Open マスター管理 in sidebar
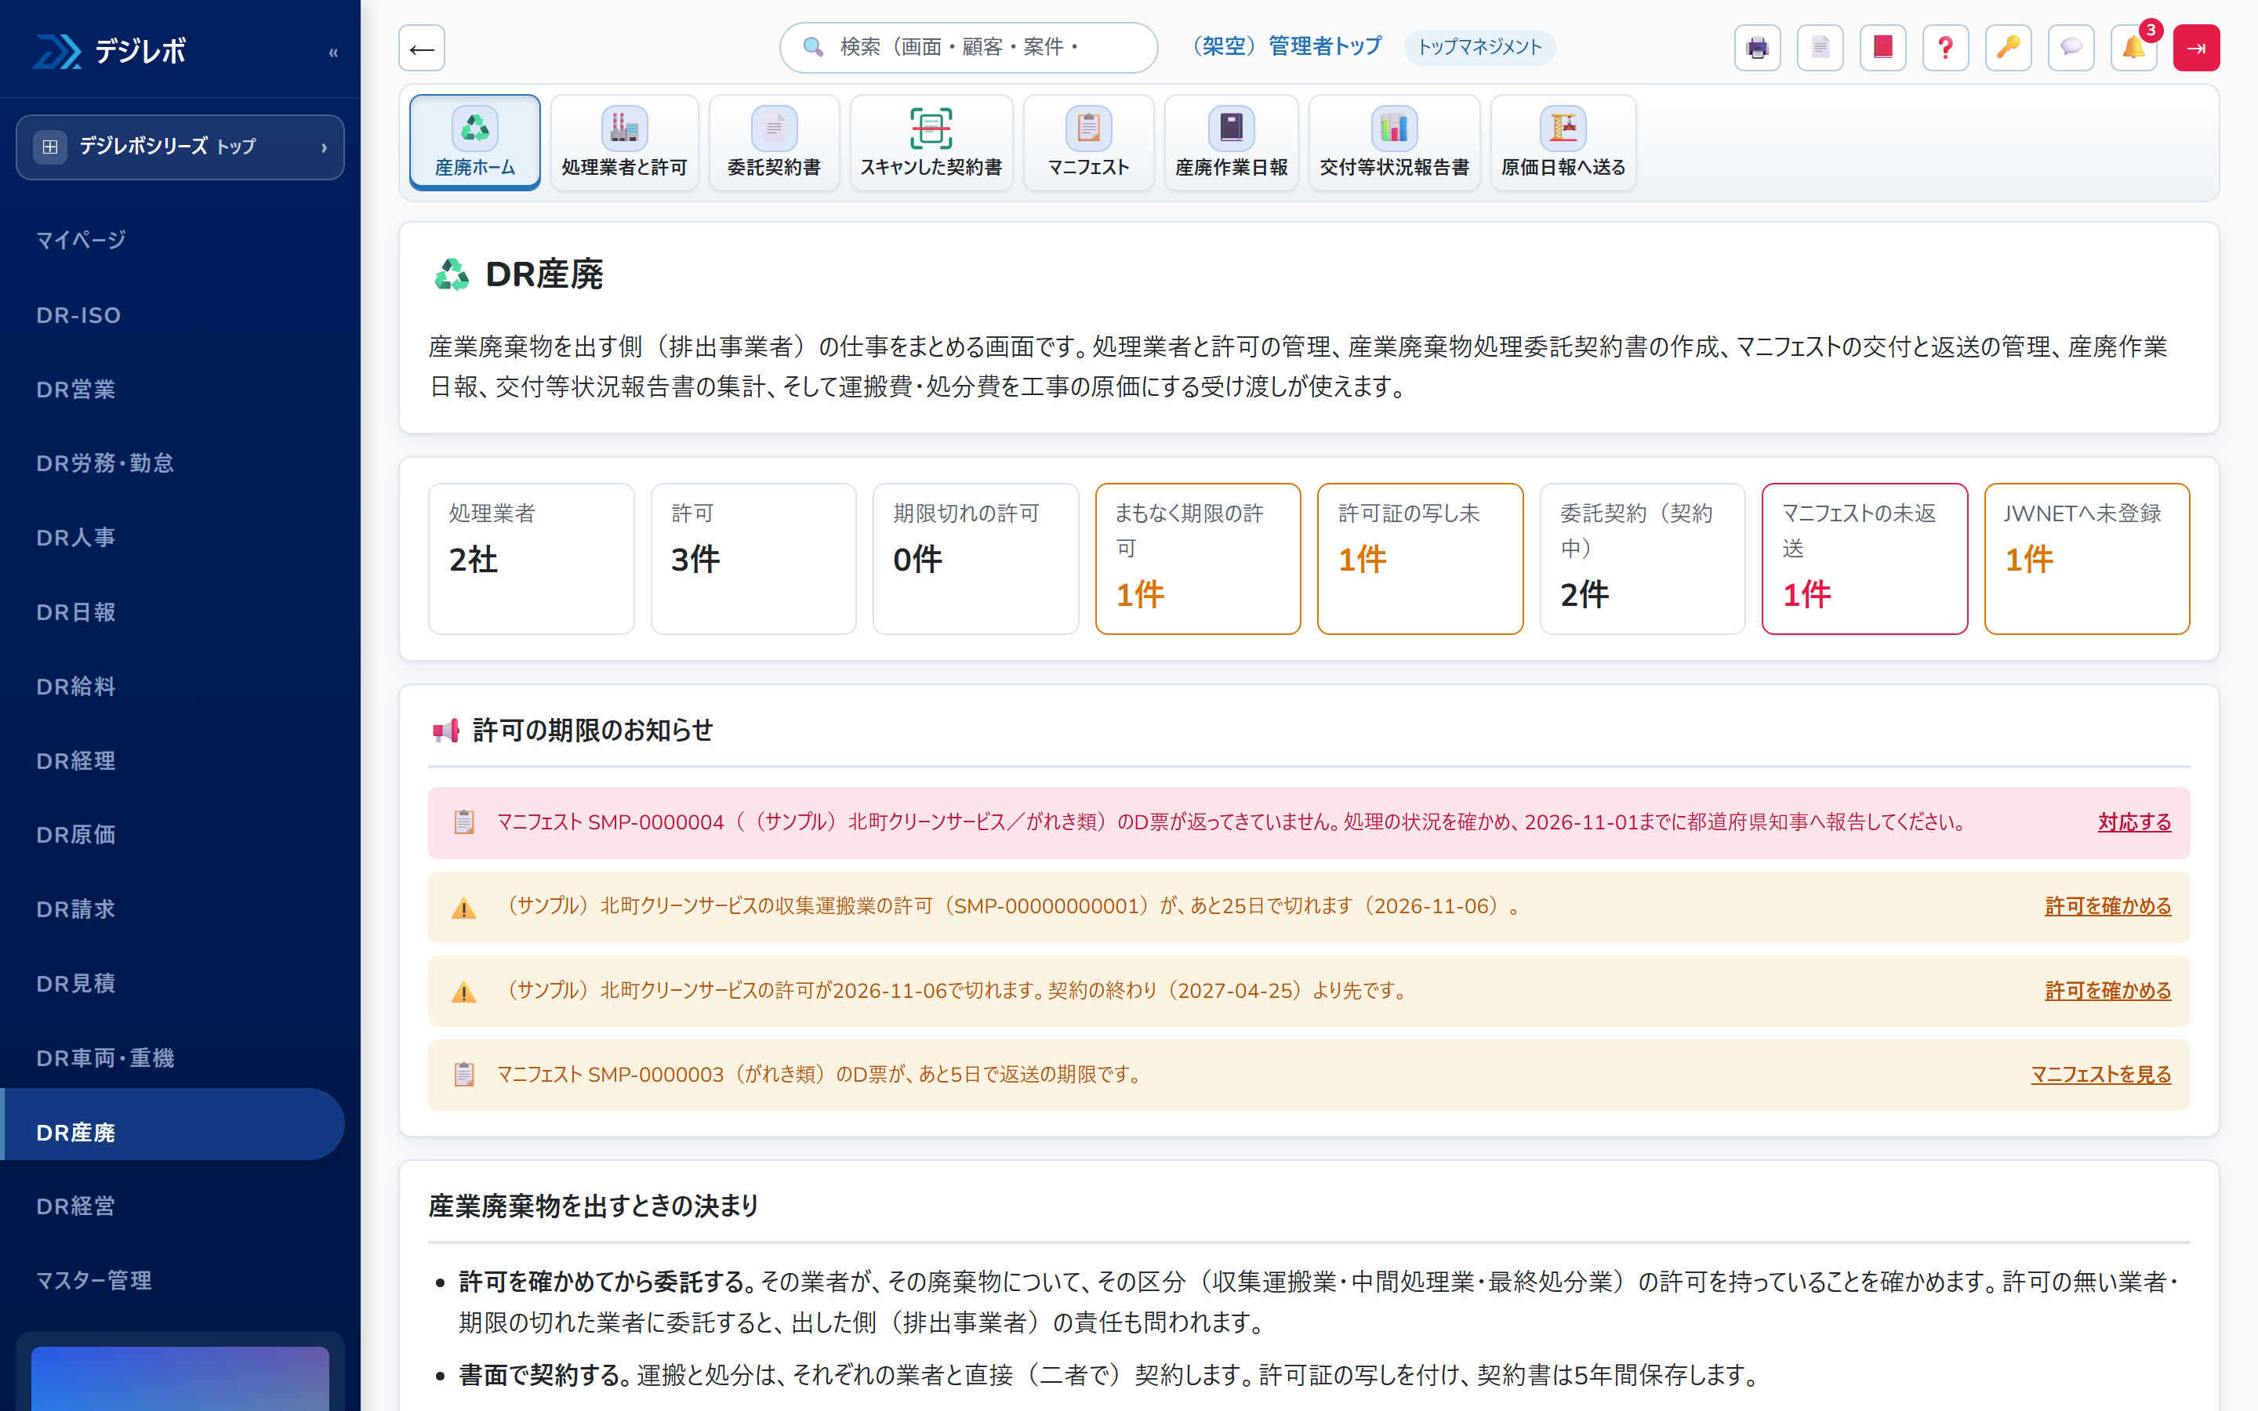The image size is (2258, 1411). tap(173, 1280)
